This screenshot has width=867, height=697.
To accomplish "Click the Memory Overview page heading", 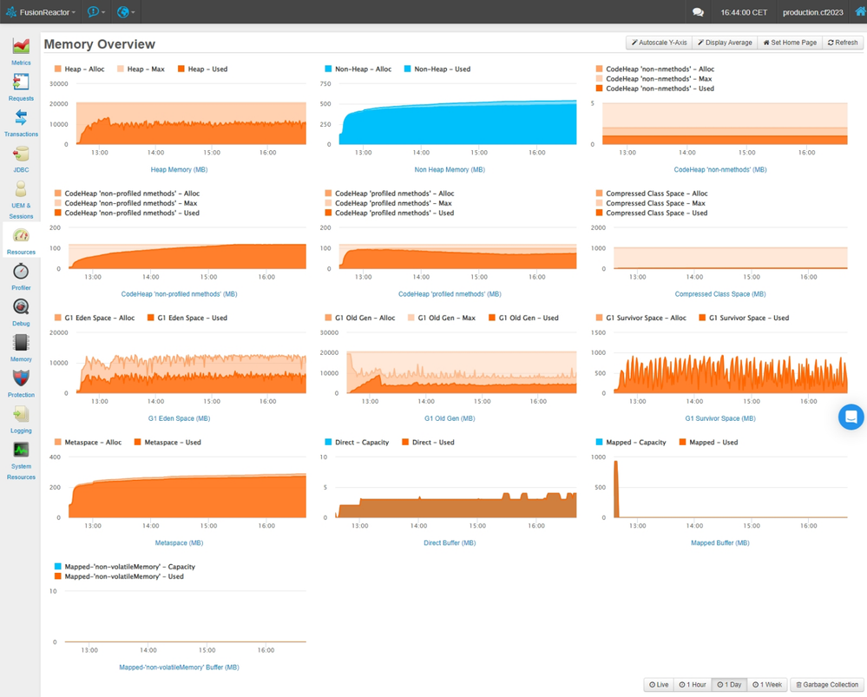I will [100, 44].
